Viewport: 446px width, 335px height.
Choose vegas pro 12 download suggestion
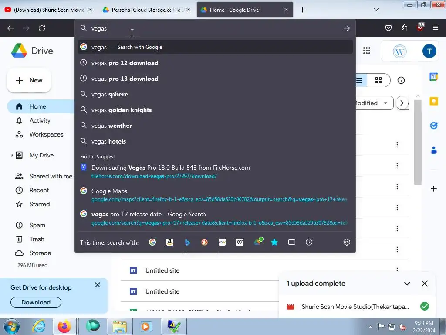[215, 63]
